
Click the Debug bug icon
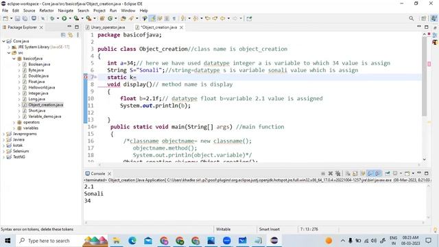(52, 19)
